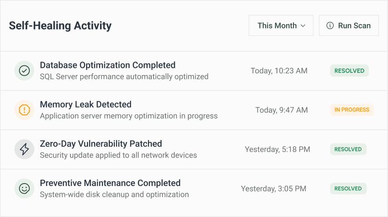Screen dimensions: 388x217
Task: Click SQL Server performance description text
Action: [x=124, y=77]
